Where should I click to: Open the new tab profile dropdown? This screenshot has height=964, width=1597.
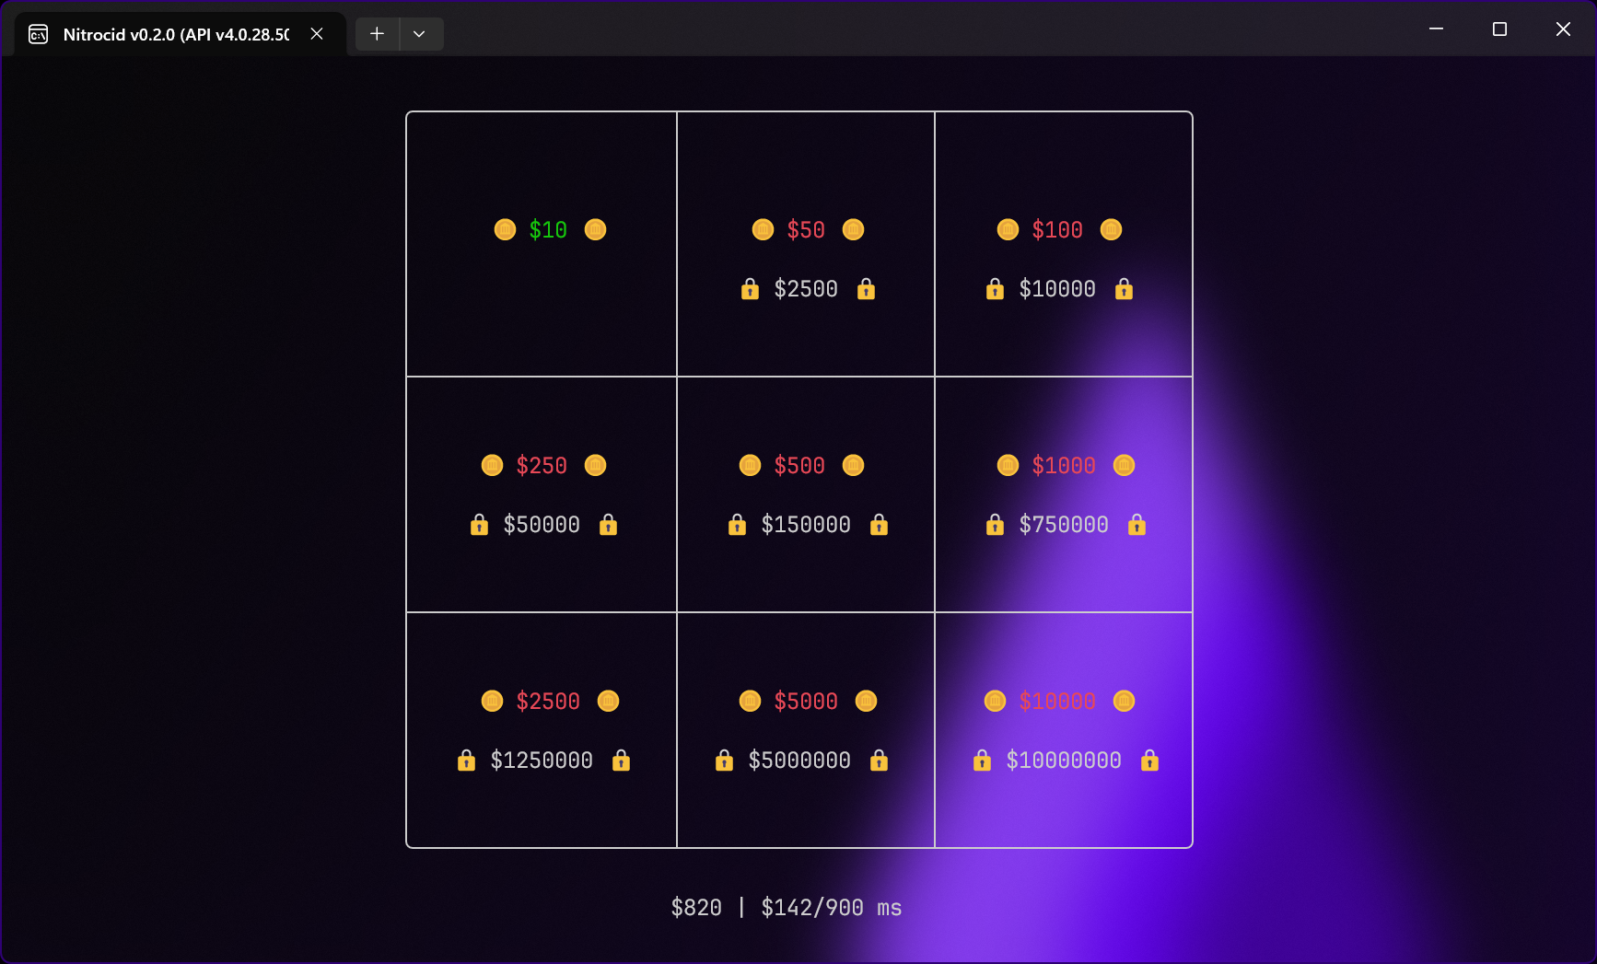coord(419,34)
